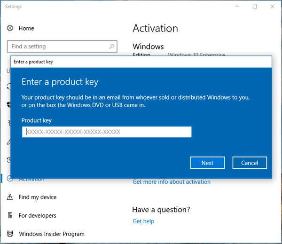282x244 pixels.
Task: Open Windows Insider Program page
Action: pos(52,234)
